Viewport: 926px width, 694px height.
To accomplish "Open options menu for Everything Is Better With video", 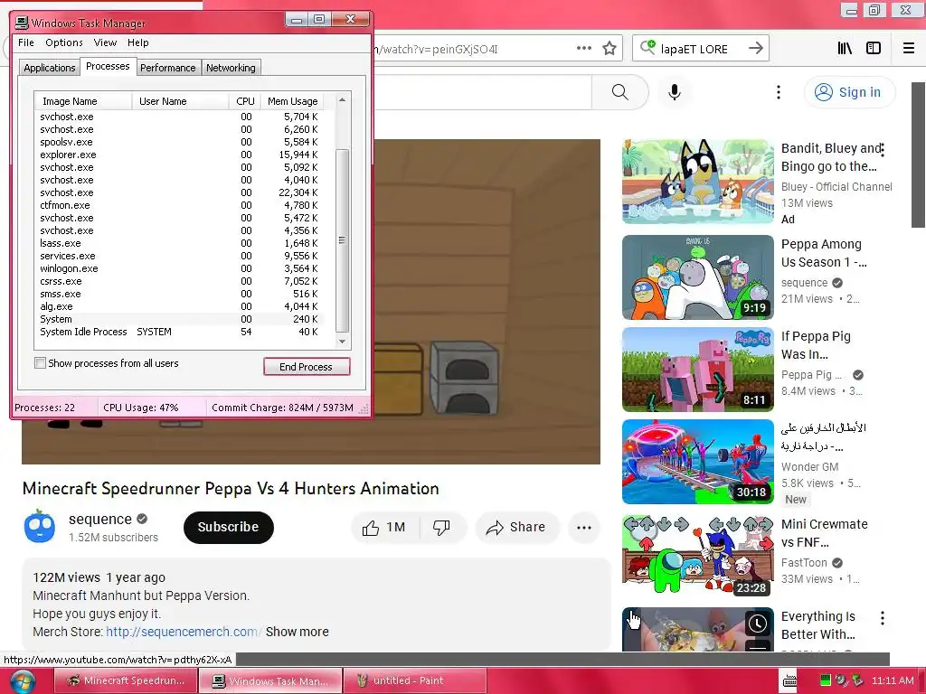I will tap(883, 618).
